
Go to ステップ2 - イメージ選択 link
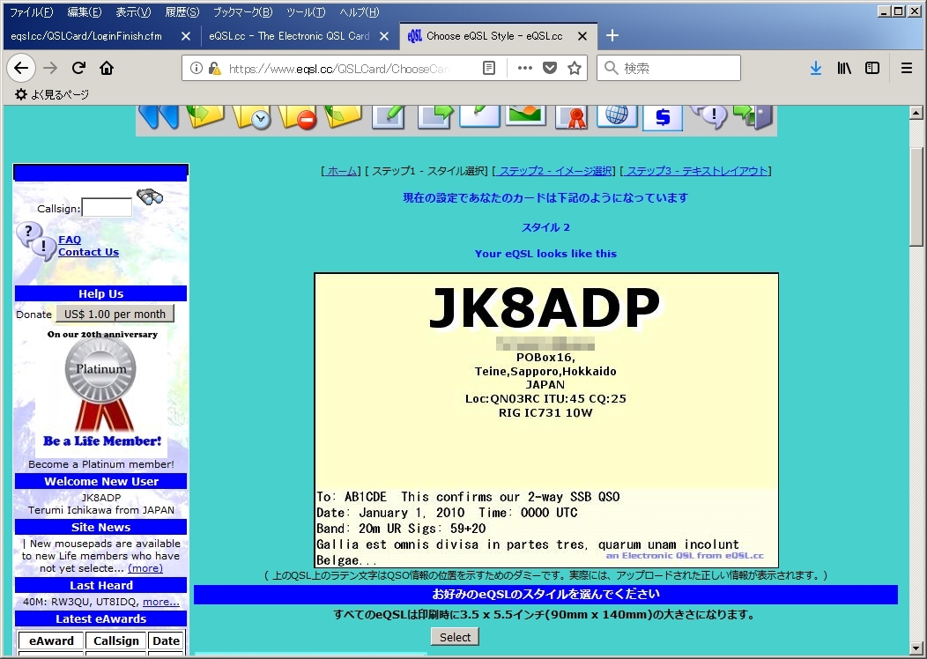point(554,171)
